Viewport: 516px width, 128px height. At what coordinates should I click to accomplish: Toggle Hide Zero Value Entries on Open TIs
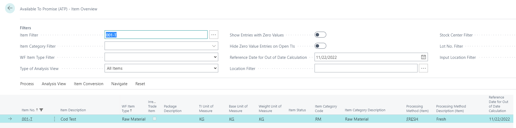point(320,46)
